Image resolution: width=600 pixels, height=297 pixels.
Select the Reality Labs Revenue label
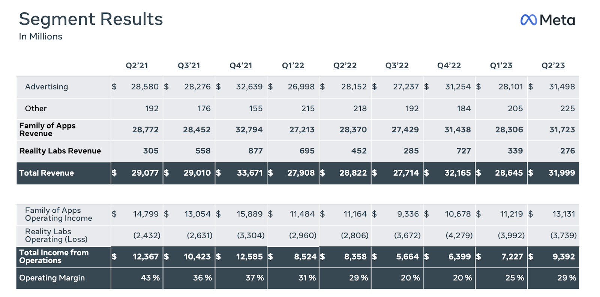(x=60, y=151)
